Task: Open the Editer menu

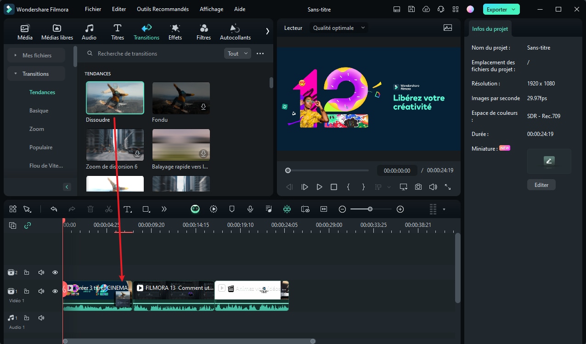Action: [x=119, y=9]
